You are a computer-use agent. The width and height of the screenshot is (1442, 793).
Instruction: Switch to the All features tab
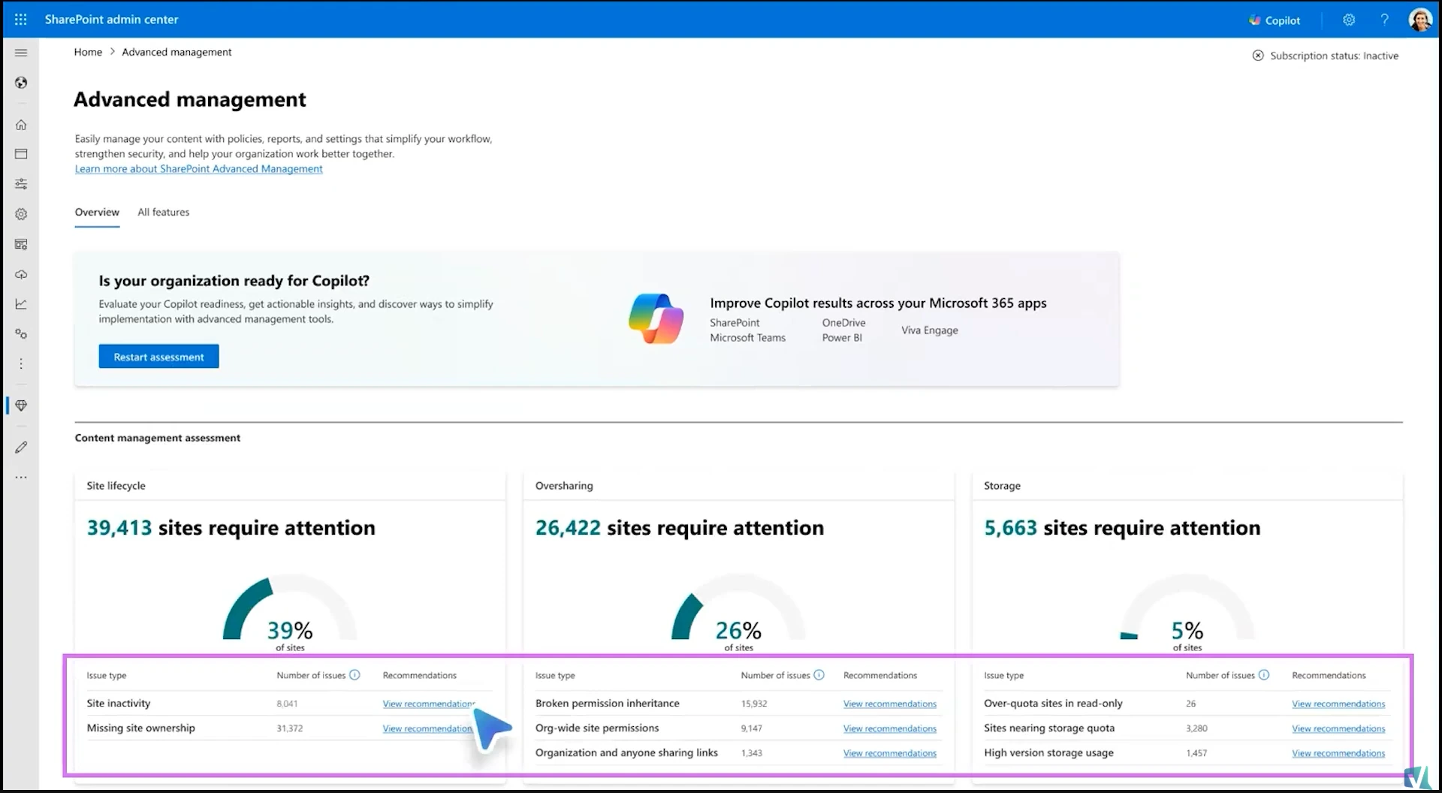coord(164,213)
